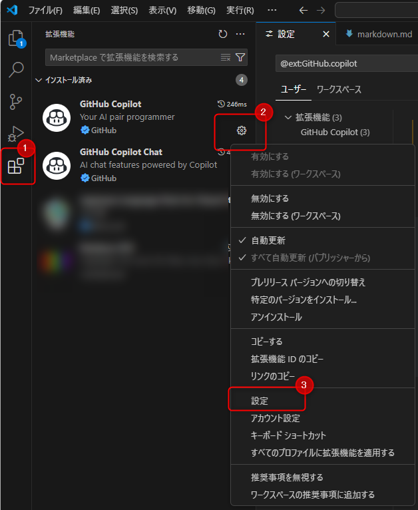Open the title bar overflow menu dots
The height and width of the screenshot is (510, 418).
(x=272, y=10)
